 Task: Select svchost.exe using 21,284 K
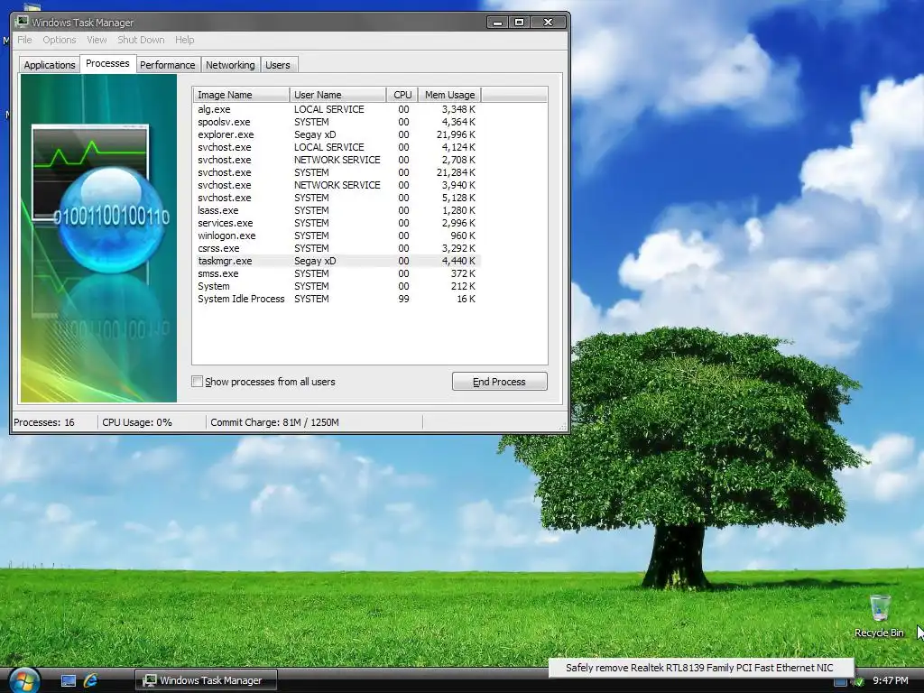337,172
